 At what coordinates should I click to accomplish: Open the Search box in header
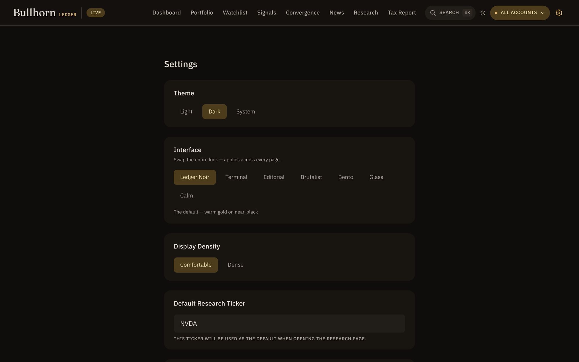point(450,13)
